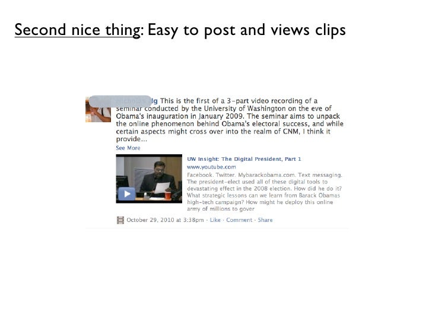This screenshot has width=432, height=324.
Task: Click the truncated 'provide...' text in the post
Action: (x=131, y=139)
